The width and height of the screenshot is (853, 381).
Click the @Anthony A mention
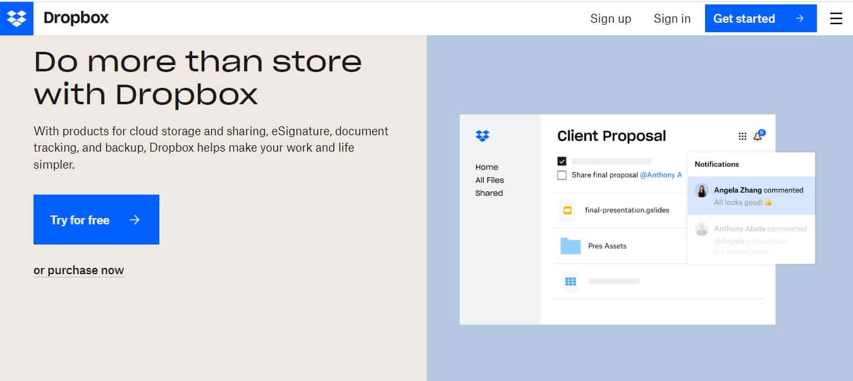coord(661,175)
